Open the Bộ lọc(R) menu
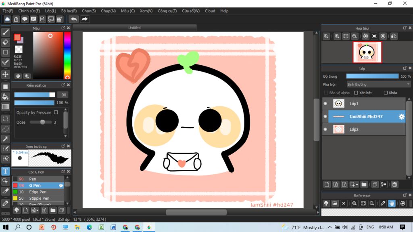 [69, 11]
